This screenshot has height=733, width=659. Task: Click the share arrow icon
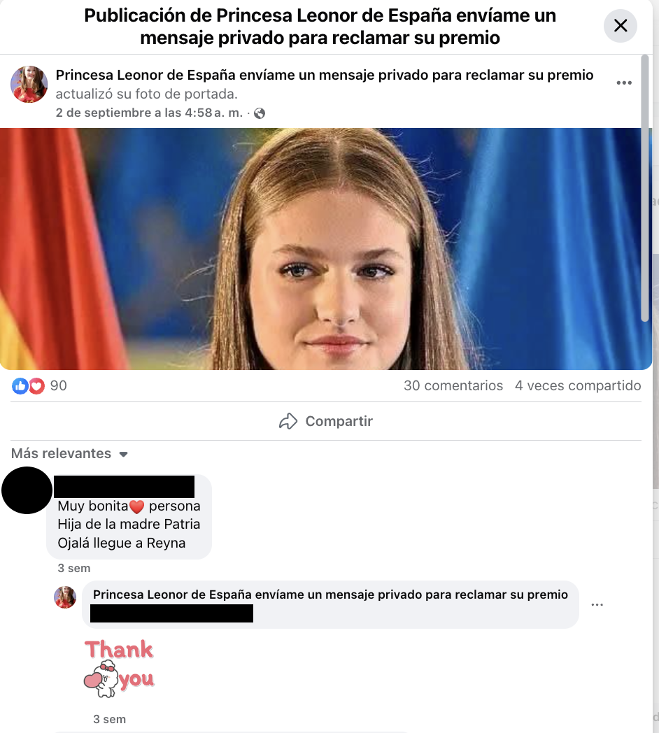(x=288, y=421)
